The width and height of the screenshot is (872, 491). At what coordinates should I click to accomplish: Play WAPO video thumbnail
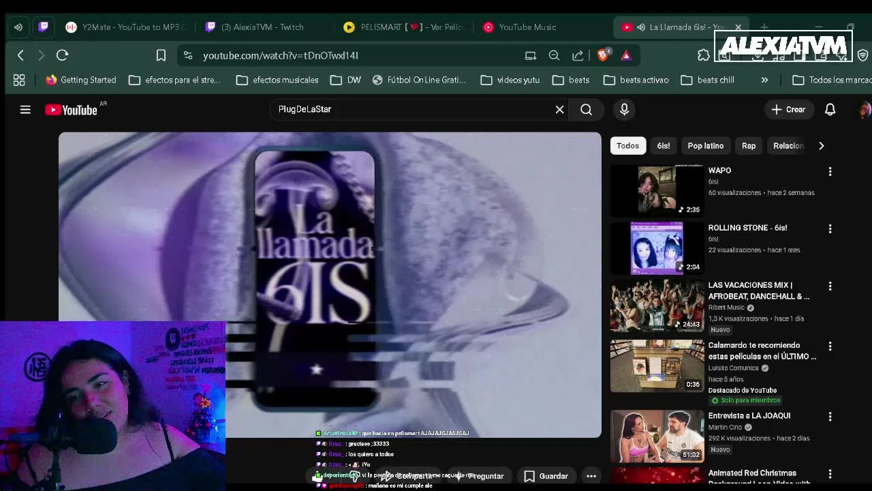657,190
